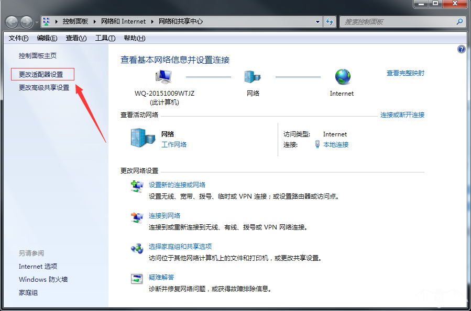Open 疑难解答 troubleshooter link
The height and width of the screenshot is (311, 471).
pos(161,278)
